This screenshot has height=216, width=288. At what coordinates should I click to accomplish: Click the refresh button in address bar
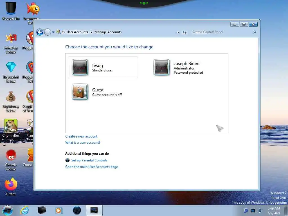pos(184,32)
